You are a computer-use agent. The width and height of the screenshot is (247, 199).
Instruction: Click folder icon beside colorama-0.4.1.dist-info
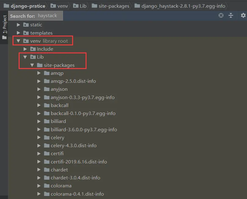pyautogui.click(x=47, y=194)
